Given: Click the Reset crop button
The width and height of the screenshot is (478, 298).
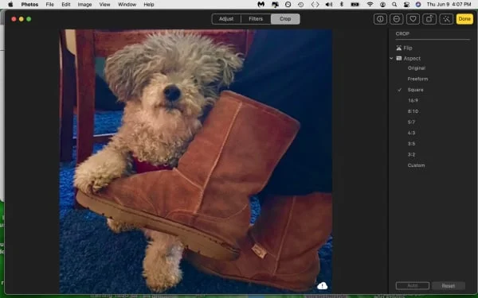Looking at the screenshot, I should 448,286.
